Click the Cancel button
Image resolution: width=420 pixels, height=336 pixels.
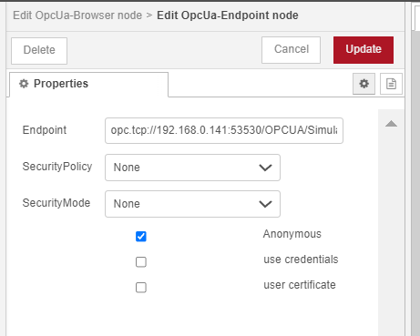291,50
